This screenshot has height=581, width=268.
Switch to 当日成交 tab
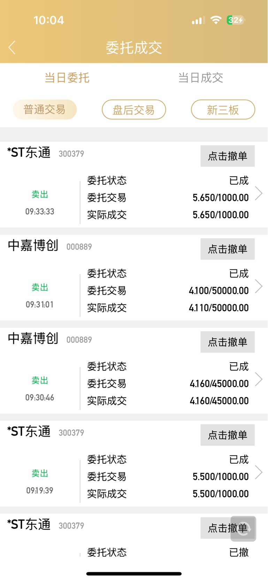point(201,77)
